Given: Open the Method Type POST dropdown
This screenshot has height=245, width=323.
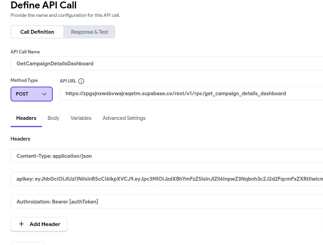Looking at the screenshot, I should pyautogui.click(x=31, y=94).
